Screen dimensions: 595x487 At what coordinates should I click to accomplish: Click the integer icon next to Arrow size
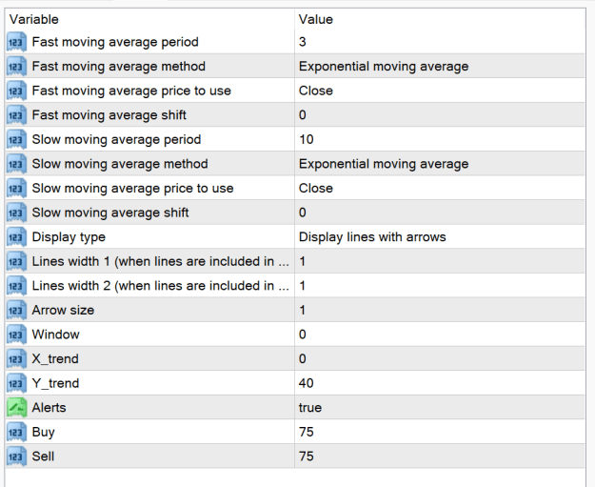click(16, 311)
